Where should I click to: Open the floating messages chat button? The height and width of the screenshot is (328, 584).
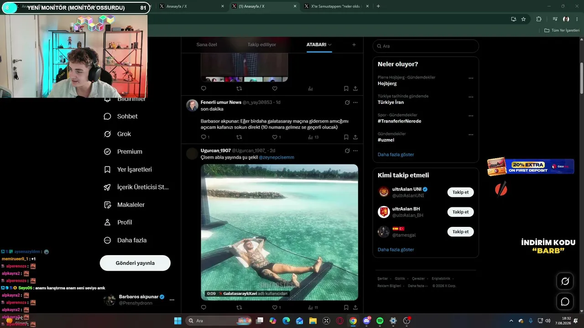[565, 302]
